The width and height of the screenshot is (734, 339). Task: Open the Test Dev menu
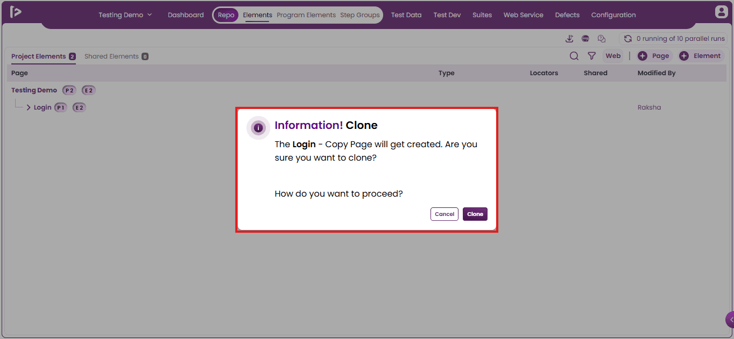pyautogui.click(x=447, y=15)
